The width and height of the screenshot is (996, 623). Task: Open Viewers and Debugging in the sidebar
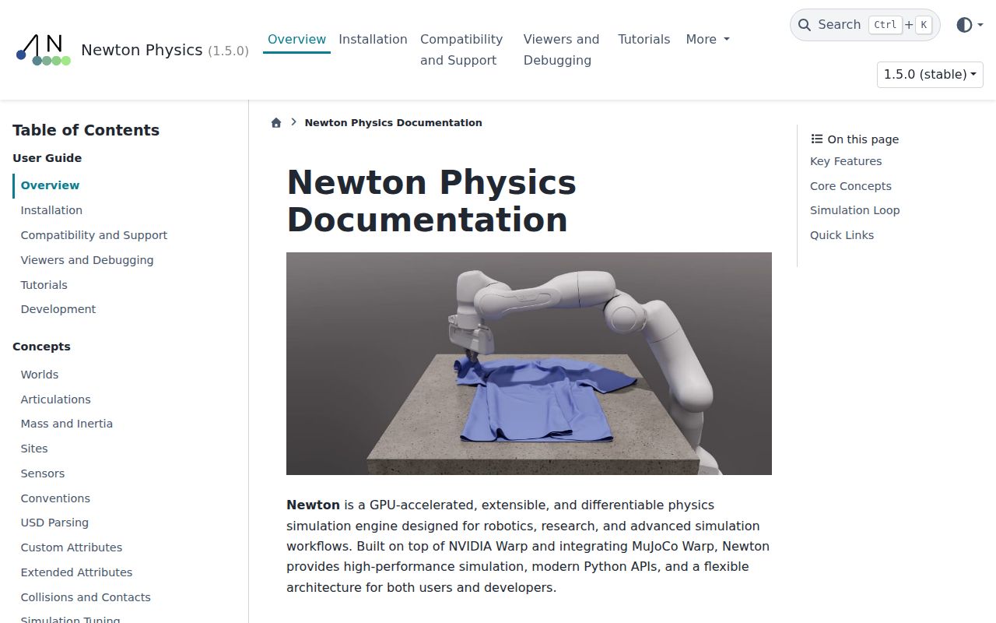(x=87, y=260)
